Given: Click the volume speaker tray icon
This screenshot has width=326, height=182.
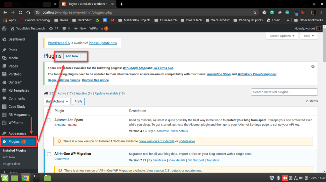Looking at the screenshot, I should click(x=301, y=178).
